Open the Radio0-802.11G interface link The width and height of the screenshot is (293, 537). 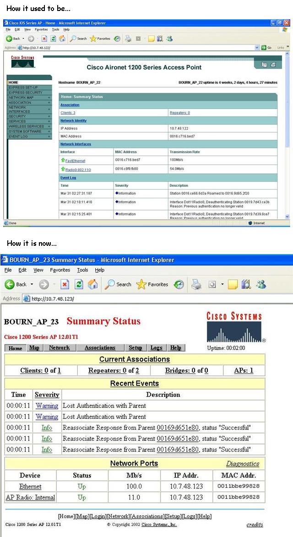point(78,169)
